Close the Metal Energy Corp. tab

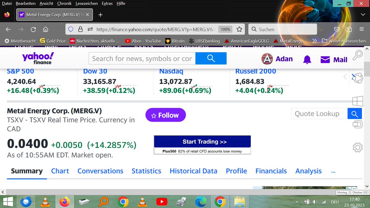(88, 14)
